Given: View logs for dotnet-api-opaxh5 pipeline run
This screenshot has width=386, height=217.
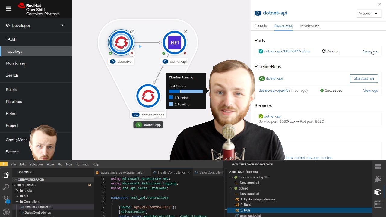Looking at the screenshot, I should [x=370, y=90].
